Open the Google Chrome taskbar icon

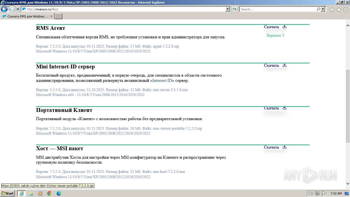[49, 193]
